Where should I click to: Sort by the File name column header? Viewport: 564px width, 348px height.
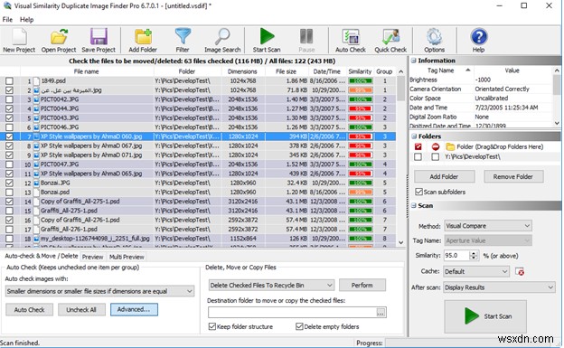(87, 71)
